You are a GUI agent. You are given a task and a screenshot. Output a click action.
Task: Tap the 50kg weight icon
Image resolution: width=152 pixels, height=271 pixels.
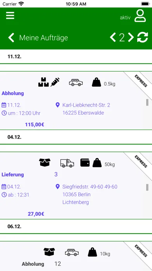97,163
